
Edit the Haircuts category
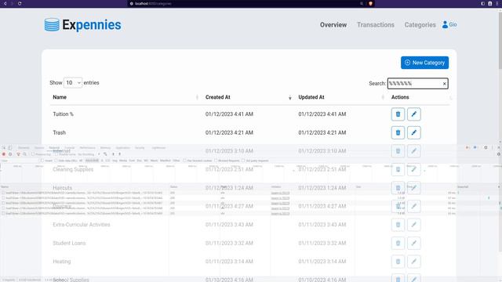[x=414, y=188]
